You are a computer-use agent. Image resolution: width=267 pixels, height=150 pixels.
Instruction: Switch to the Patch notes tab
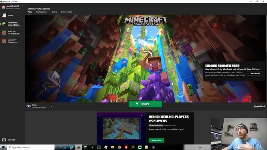[x=66, y=12]
